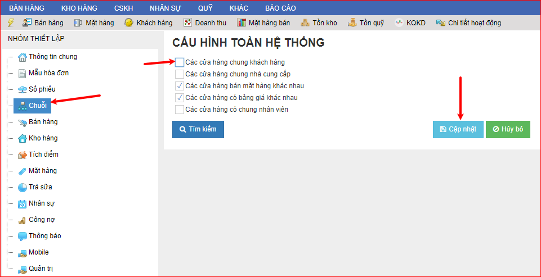Open the Tồn quỹ toolbar shortcut
Screen dimensions: 541x277
[x=365, y=23]
